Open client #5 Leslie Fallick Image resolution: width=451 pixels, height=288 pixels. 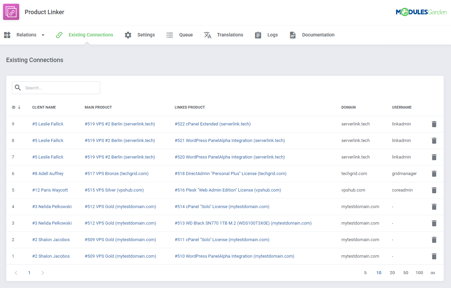pyautogui.click(x=48, y=124)
